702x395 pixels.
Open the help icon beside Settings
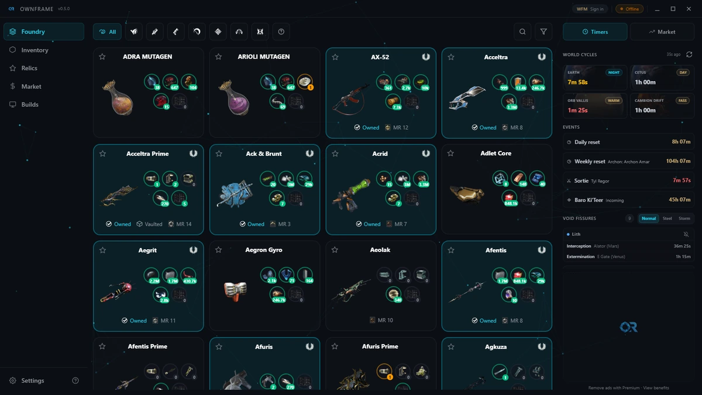pos(75,380)
